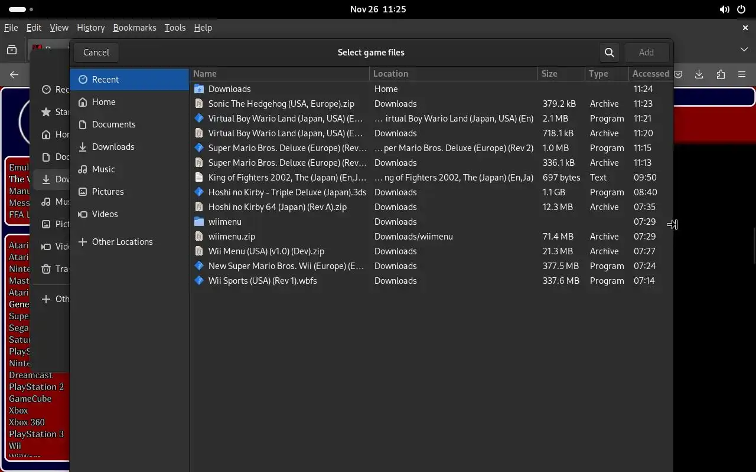Click browser back arrow button

[x=14, y=74]
